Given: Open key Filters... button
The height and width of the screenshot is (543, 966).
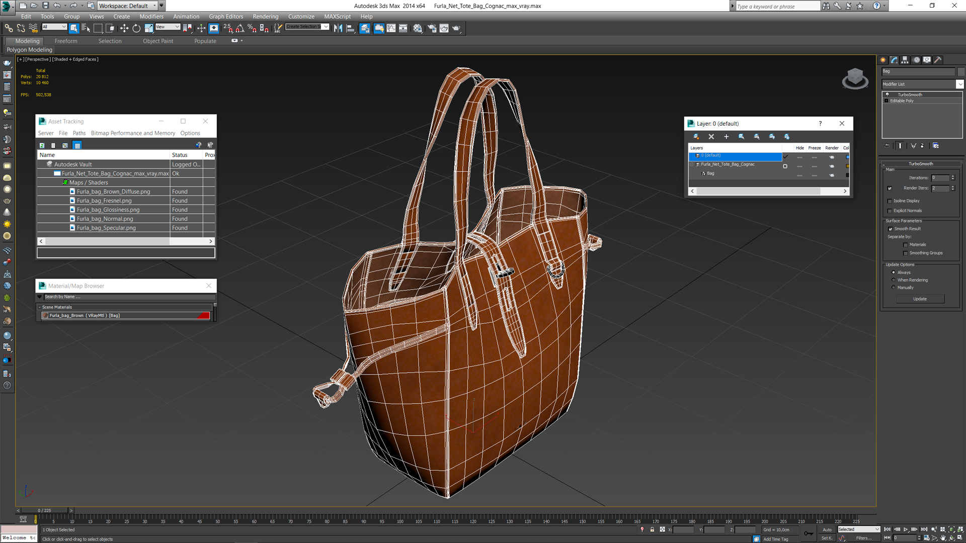Looking at the screenshot, I should 863,538.
